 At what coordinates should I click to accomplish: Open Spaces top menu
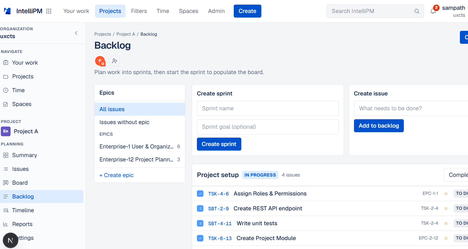pyautogui.click(x=188, y=11)
